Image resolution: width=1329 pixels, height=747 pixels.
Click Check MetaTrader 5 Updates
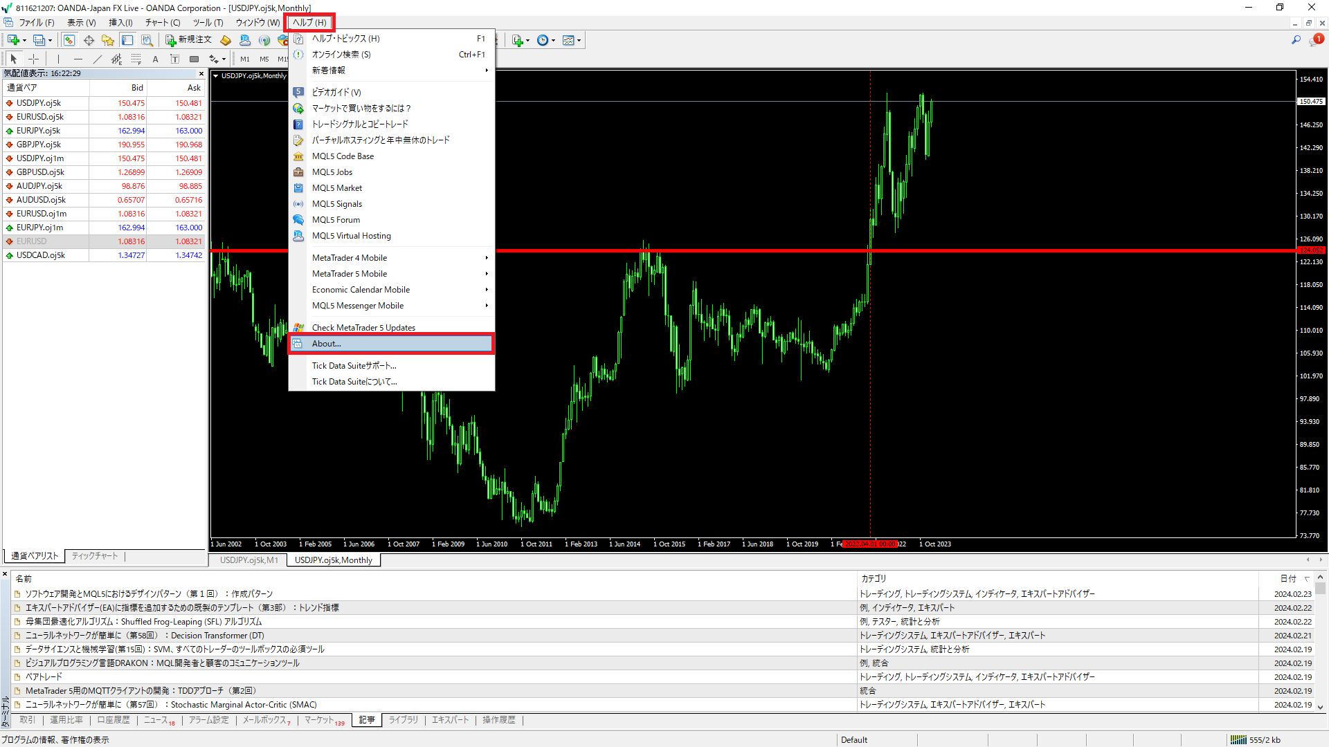pyautogui.click(x=392, y=327)
